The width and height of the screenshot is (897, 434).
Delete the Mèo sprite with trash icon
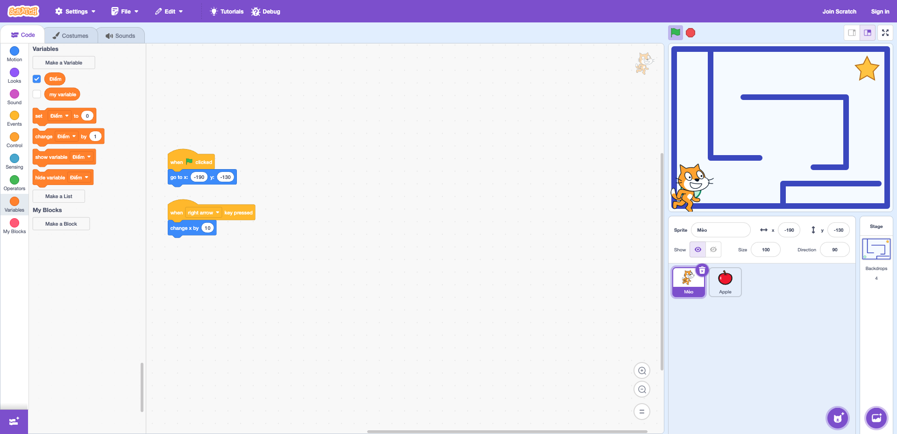[x=702, y=270]
